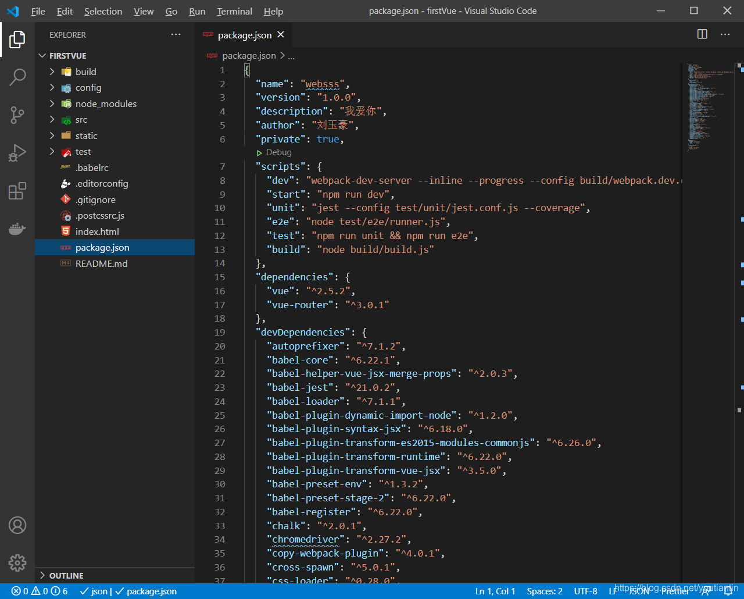Click the json check status item

tap(94, 591)
